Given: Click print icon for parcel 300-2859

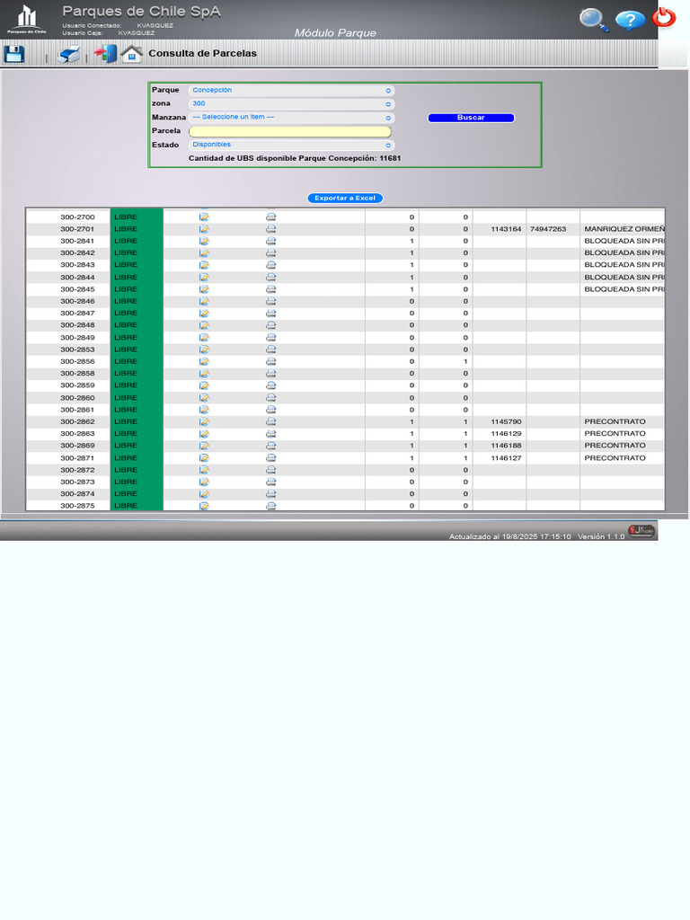Looking at the screenshot, I should tap(270, 385).
